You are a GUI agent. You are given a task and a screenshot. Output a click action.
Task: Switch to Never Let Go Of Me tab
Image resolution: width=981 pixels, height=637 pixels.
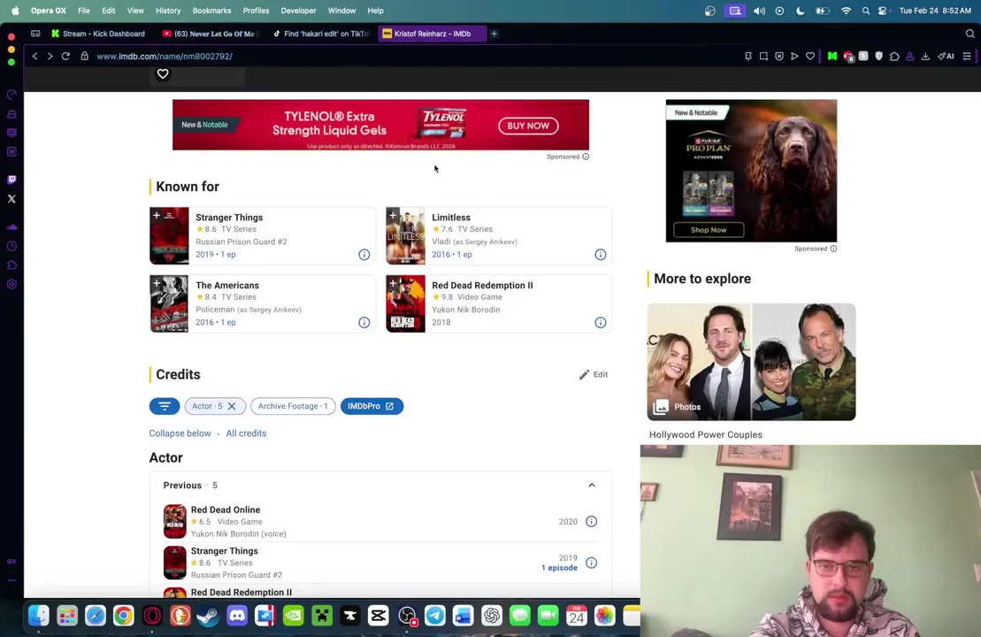click(x=211, y=34)
